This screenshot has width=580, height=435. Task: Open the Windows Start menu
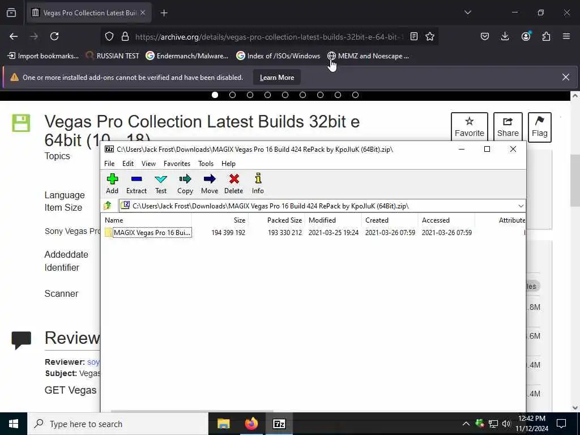pyautogui.click(x=14, y=424)
